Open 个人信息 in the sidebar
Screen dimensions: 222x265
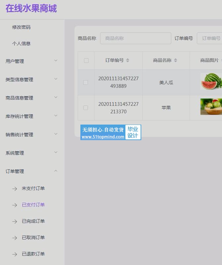[x=21, y=43]
